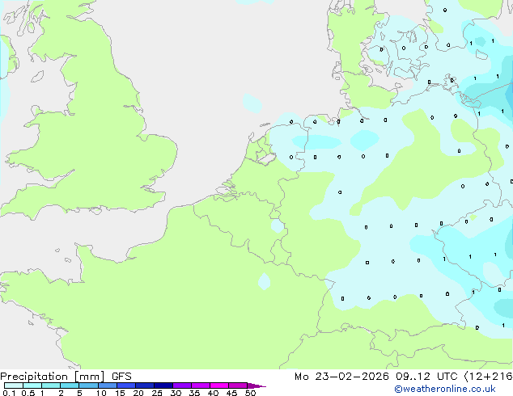The width and height of the screenshot is (513, 396).
Task: Click the '[mm]' unit label
Action: 90,377
